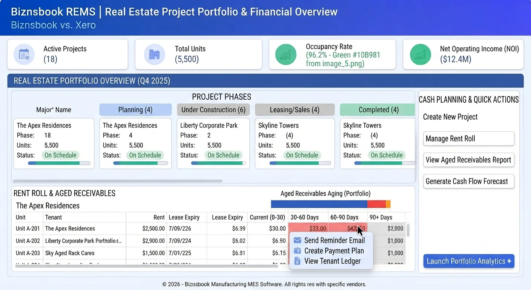Image resolution: width=531 pixels, height=290 pixels.
Task: Click the rent roll table's vertical scrollbar
Action: pos(408,230)
